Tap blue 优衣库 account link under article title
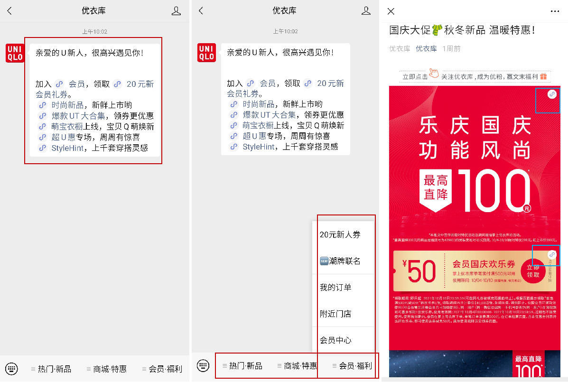568x382 pixels. point(426,48)
